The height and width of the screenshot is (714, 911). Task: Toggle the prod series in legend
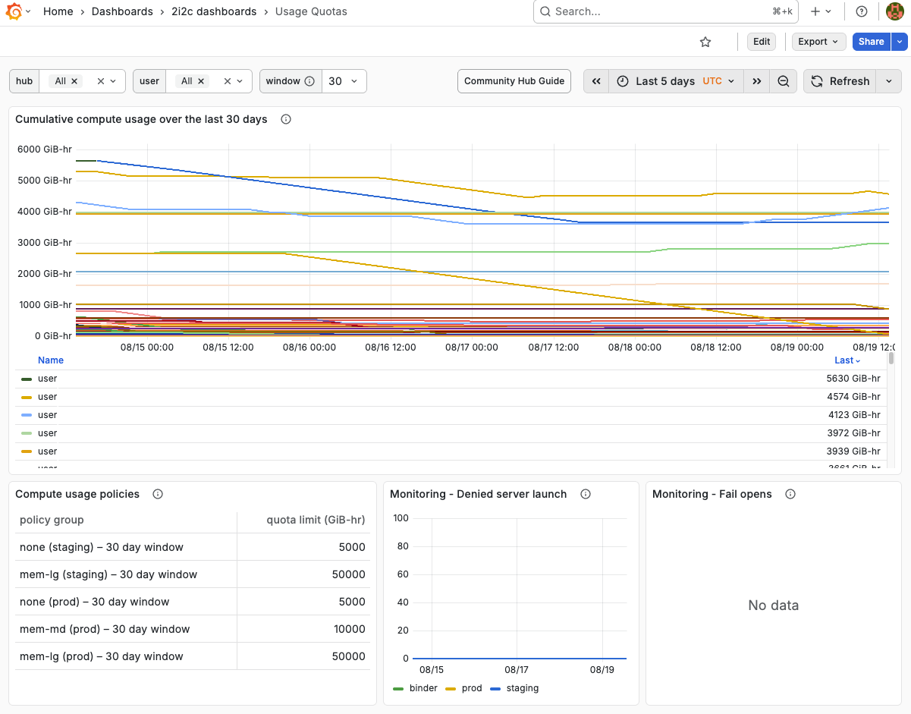472,688
